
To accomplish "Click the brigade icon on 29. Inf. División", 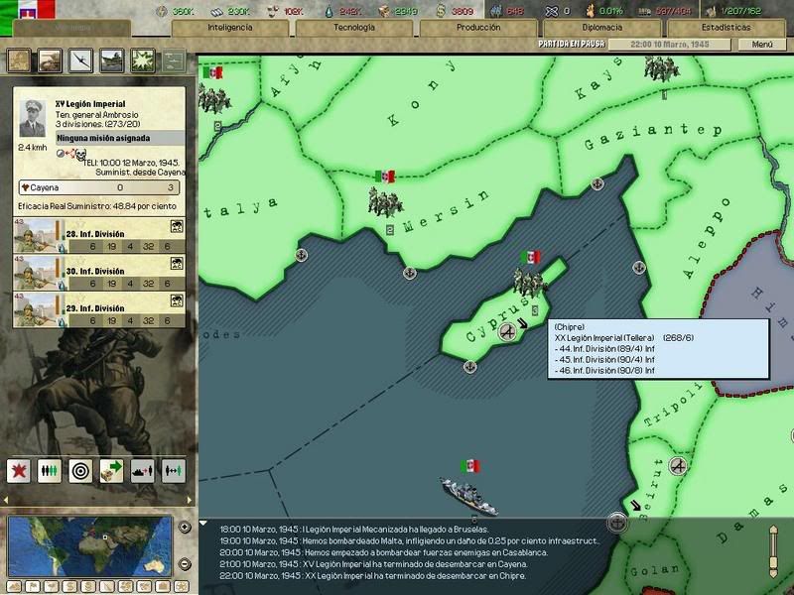I will coord(177,301).
